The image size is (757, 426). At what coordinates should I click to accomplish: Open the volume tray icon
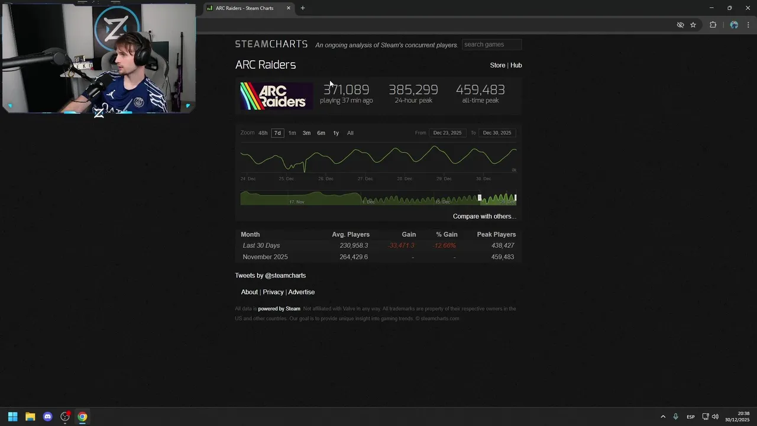[715, 417]
